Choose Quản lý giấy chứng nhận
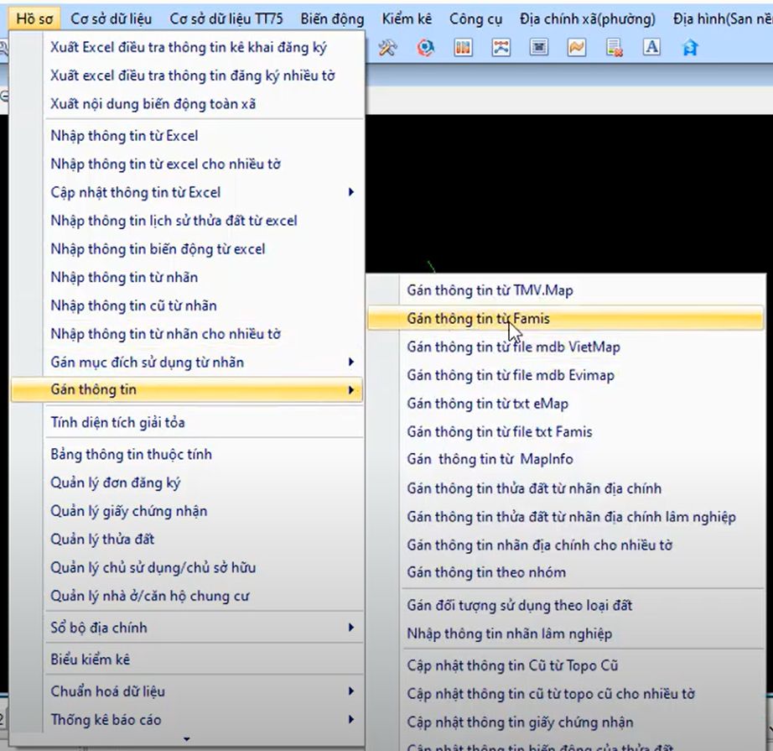The width and height of the screenshot is (773, 751). 128,511
